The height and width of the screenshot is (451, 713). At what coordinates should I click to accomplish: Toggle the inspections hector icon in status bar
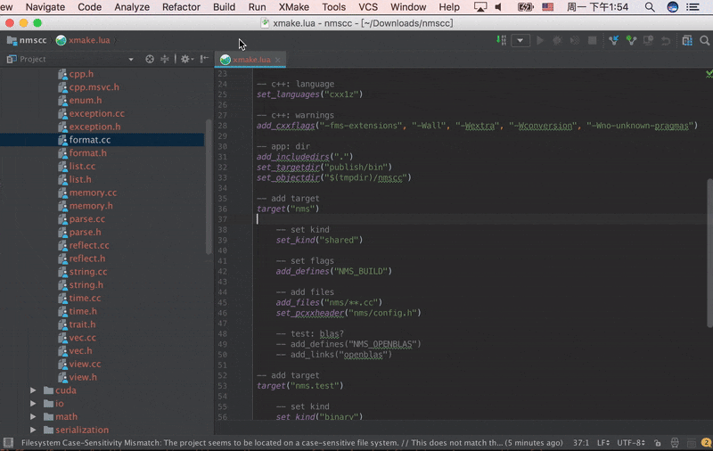[675, 443]
